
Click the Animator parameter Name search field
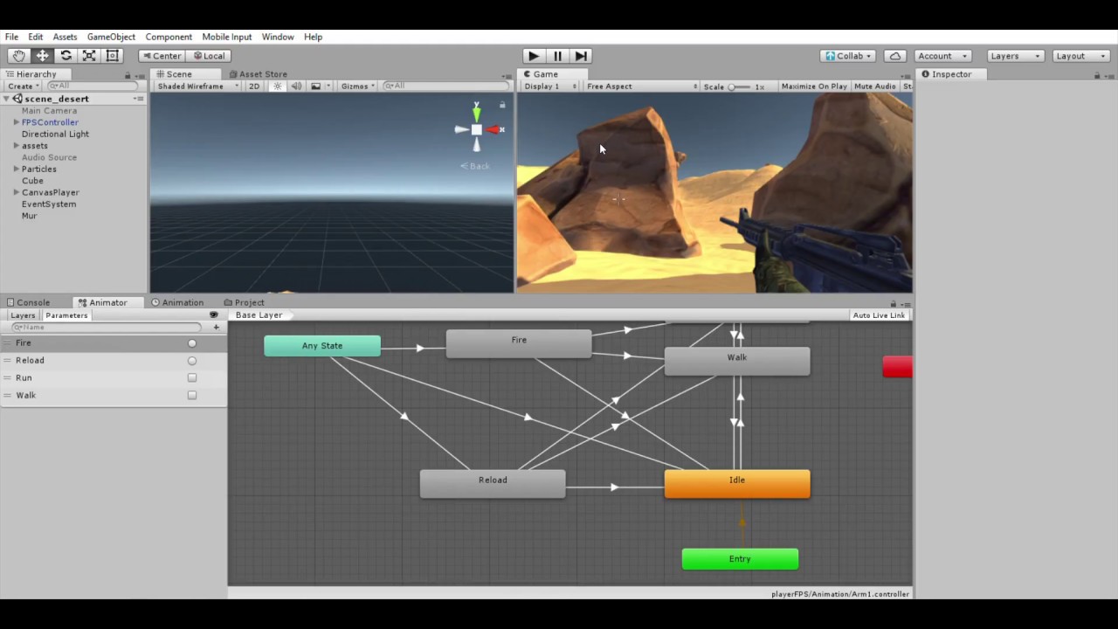105,327
